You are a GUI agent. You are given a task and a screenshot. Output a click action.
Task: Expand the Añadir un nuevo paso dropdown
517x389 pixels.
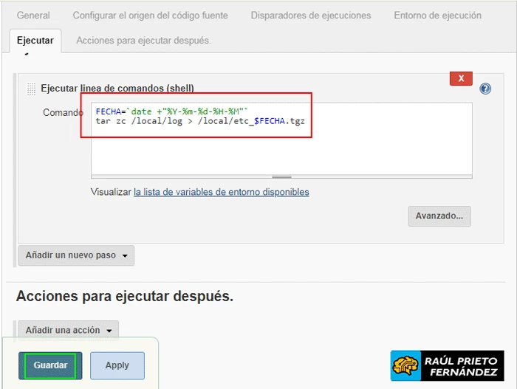76,255
